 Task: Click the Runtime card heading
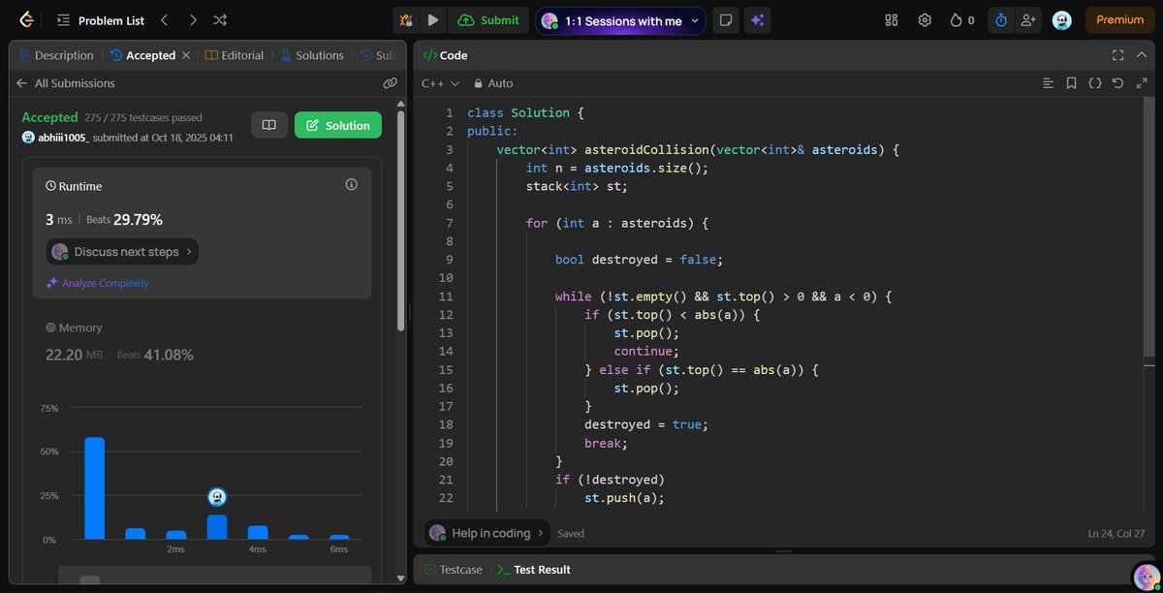click(x=74, y=186)
